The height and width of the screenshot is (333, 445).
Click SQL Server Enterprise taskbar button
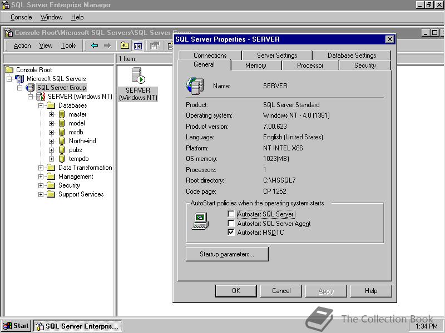[x=78, y=326]
